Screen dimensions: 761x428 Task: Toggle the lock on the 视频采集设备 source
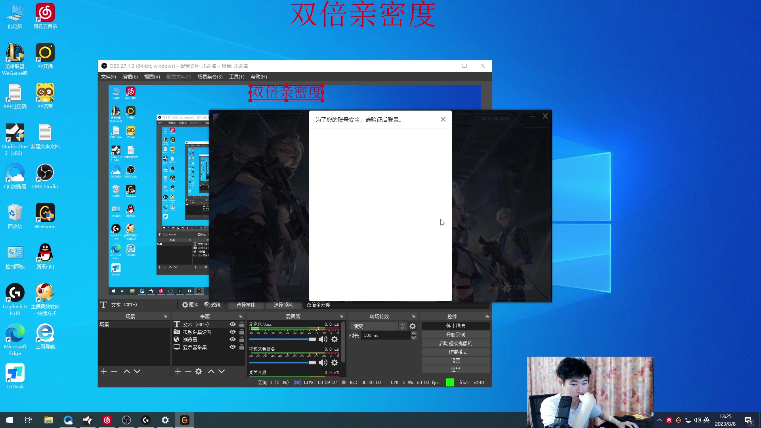pos(242,332)
